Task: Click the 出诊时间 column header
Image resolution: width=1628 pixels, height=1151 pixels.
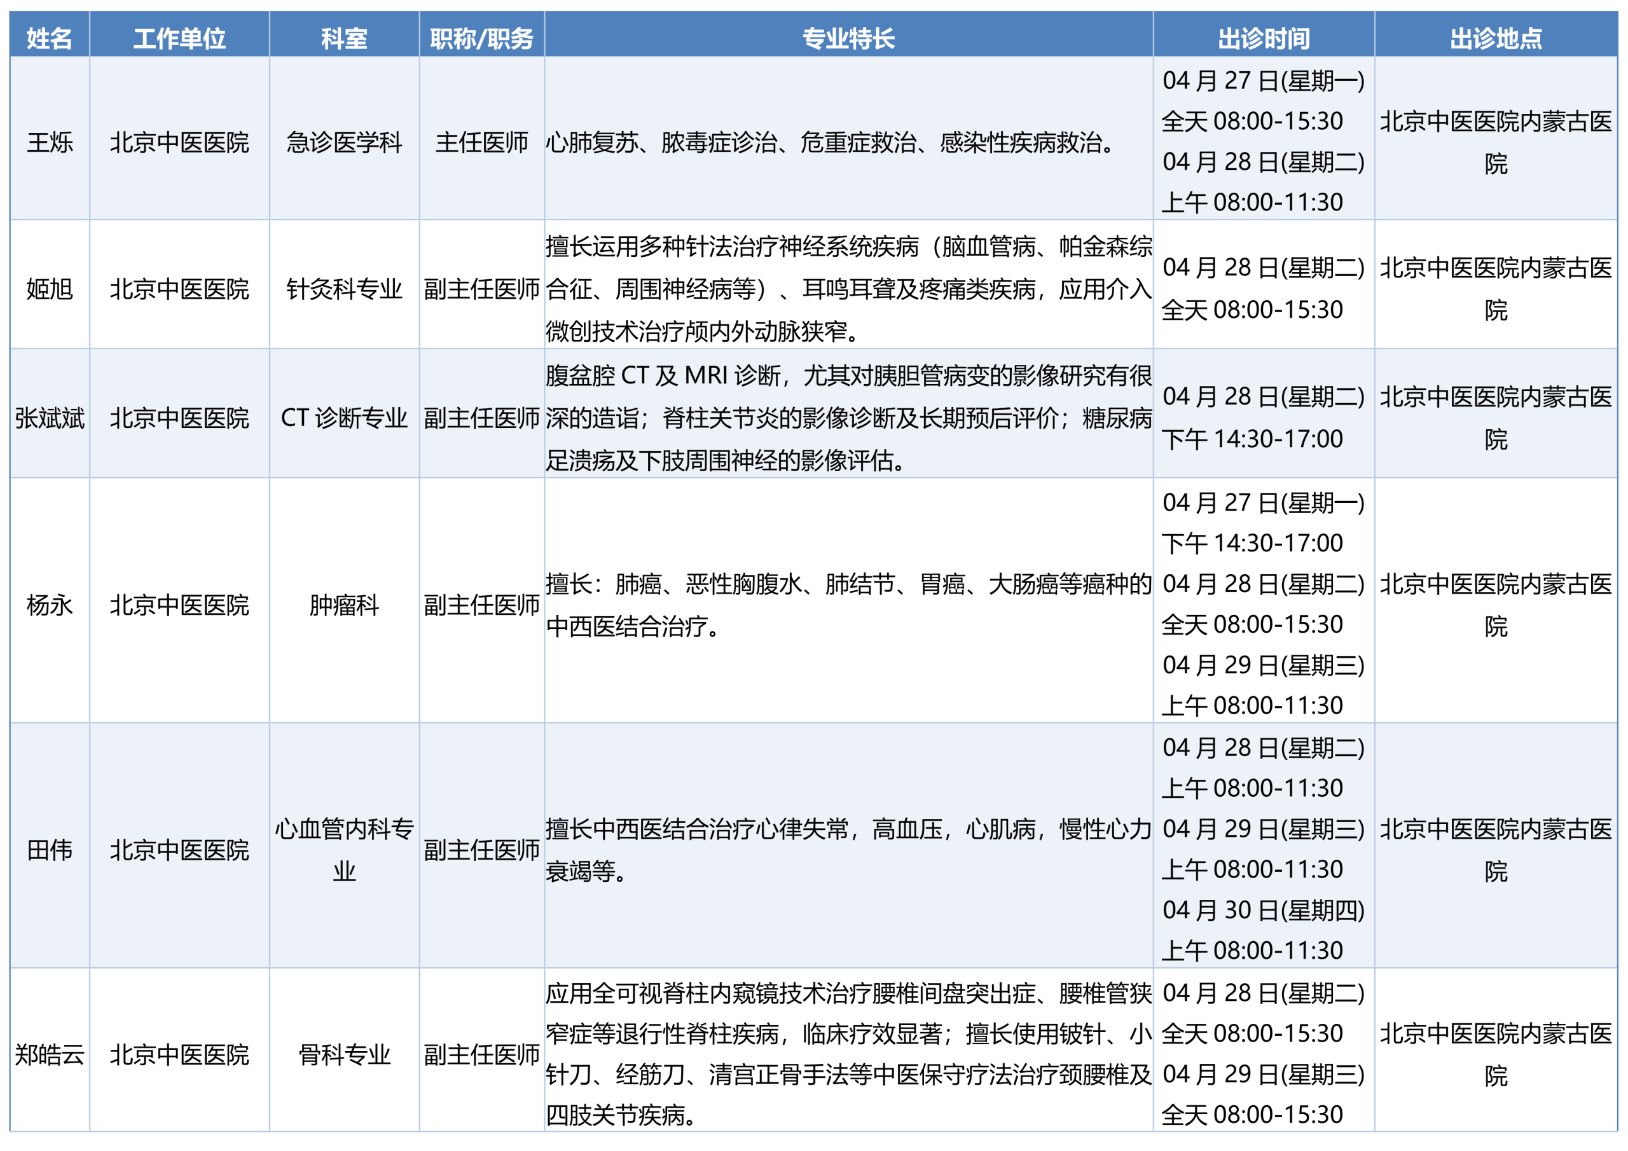Action: point(1264,38)
